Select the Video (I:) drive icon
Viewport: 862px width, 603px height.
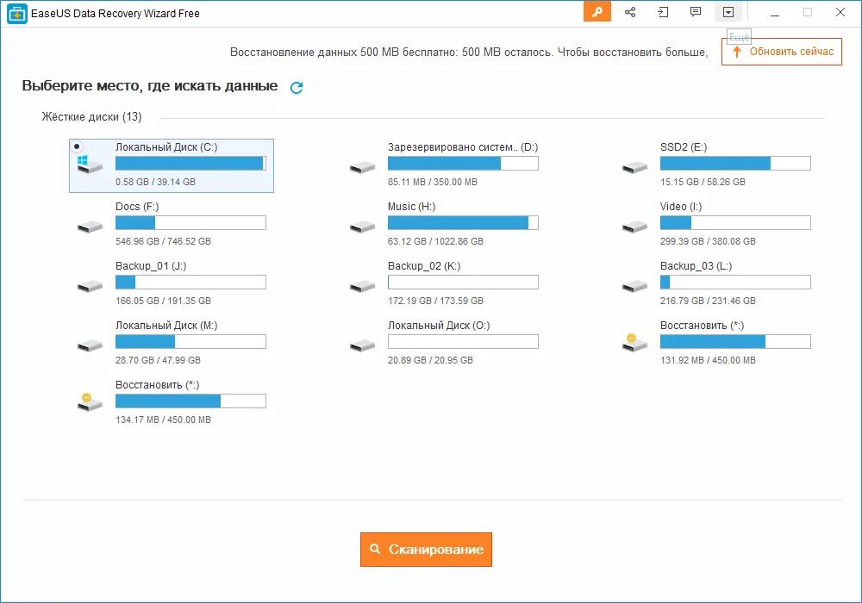634,227
